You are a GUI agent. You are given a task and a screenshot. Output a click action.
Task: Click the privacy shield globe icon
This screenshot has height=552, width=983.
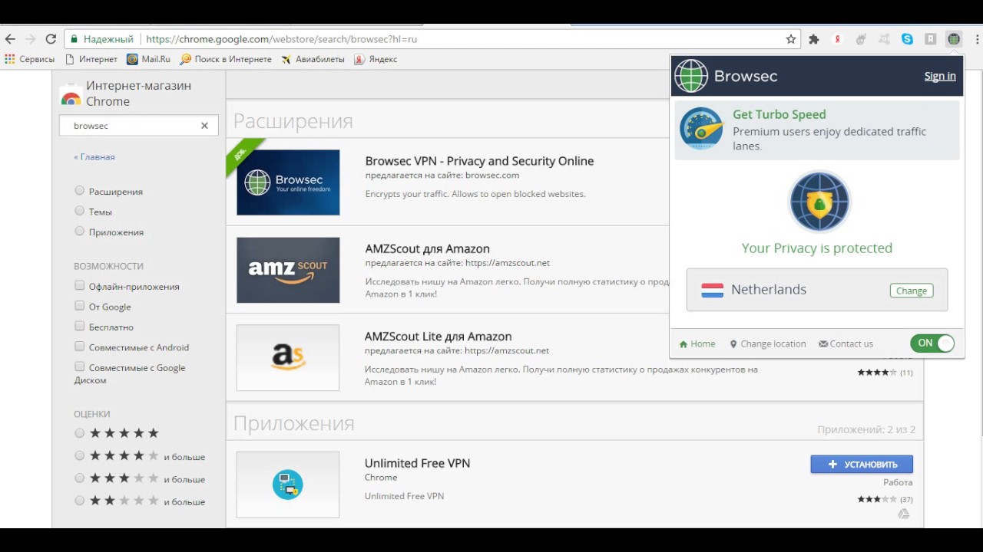pos(819,202)
